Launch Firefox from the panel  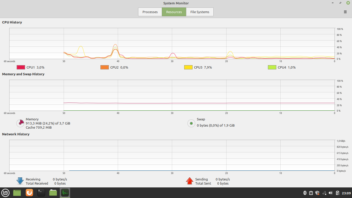tap(29, 193)
